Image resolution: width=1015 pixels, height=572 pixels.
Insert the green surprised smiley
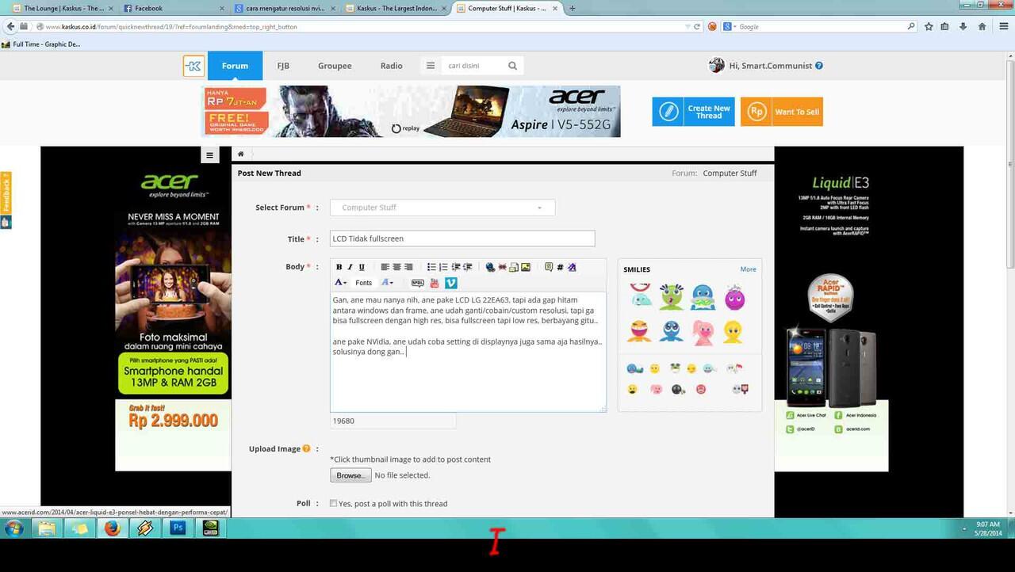point(671,296)
